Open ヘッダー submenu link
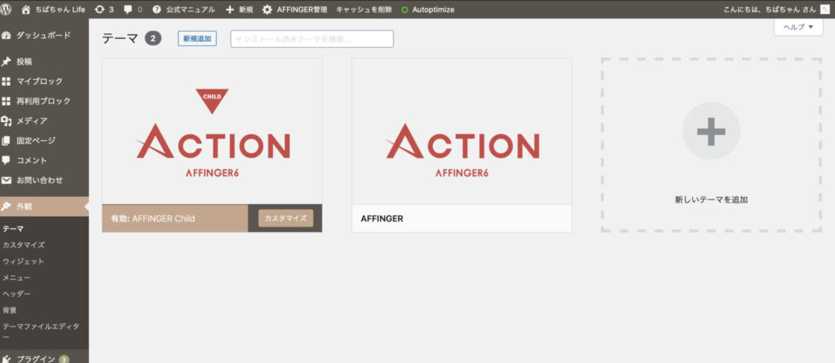This screenshot has width=835, height=363. click(x=16, y=294)
